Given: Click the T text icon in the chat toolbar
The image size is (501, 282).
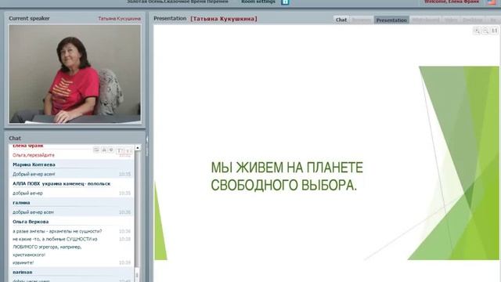Looking at the screenshot, I should [x=119, y=150].
